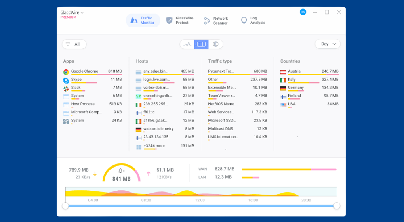
Task: Click the flag next to watson.telemetry
Action: click(x=139, y=129)
